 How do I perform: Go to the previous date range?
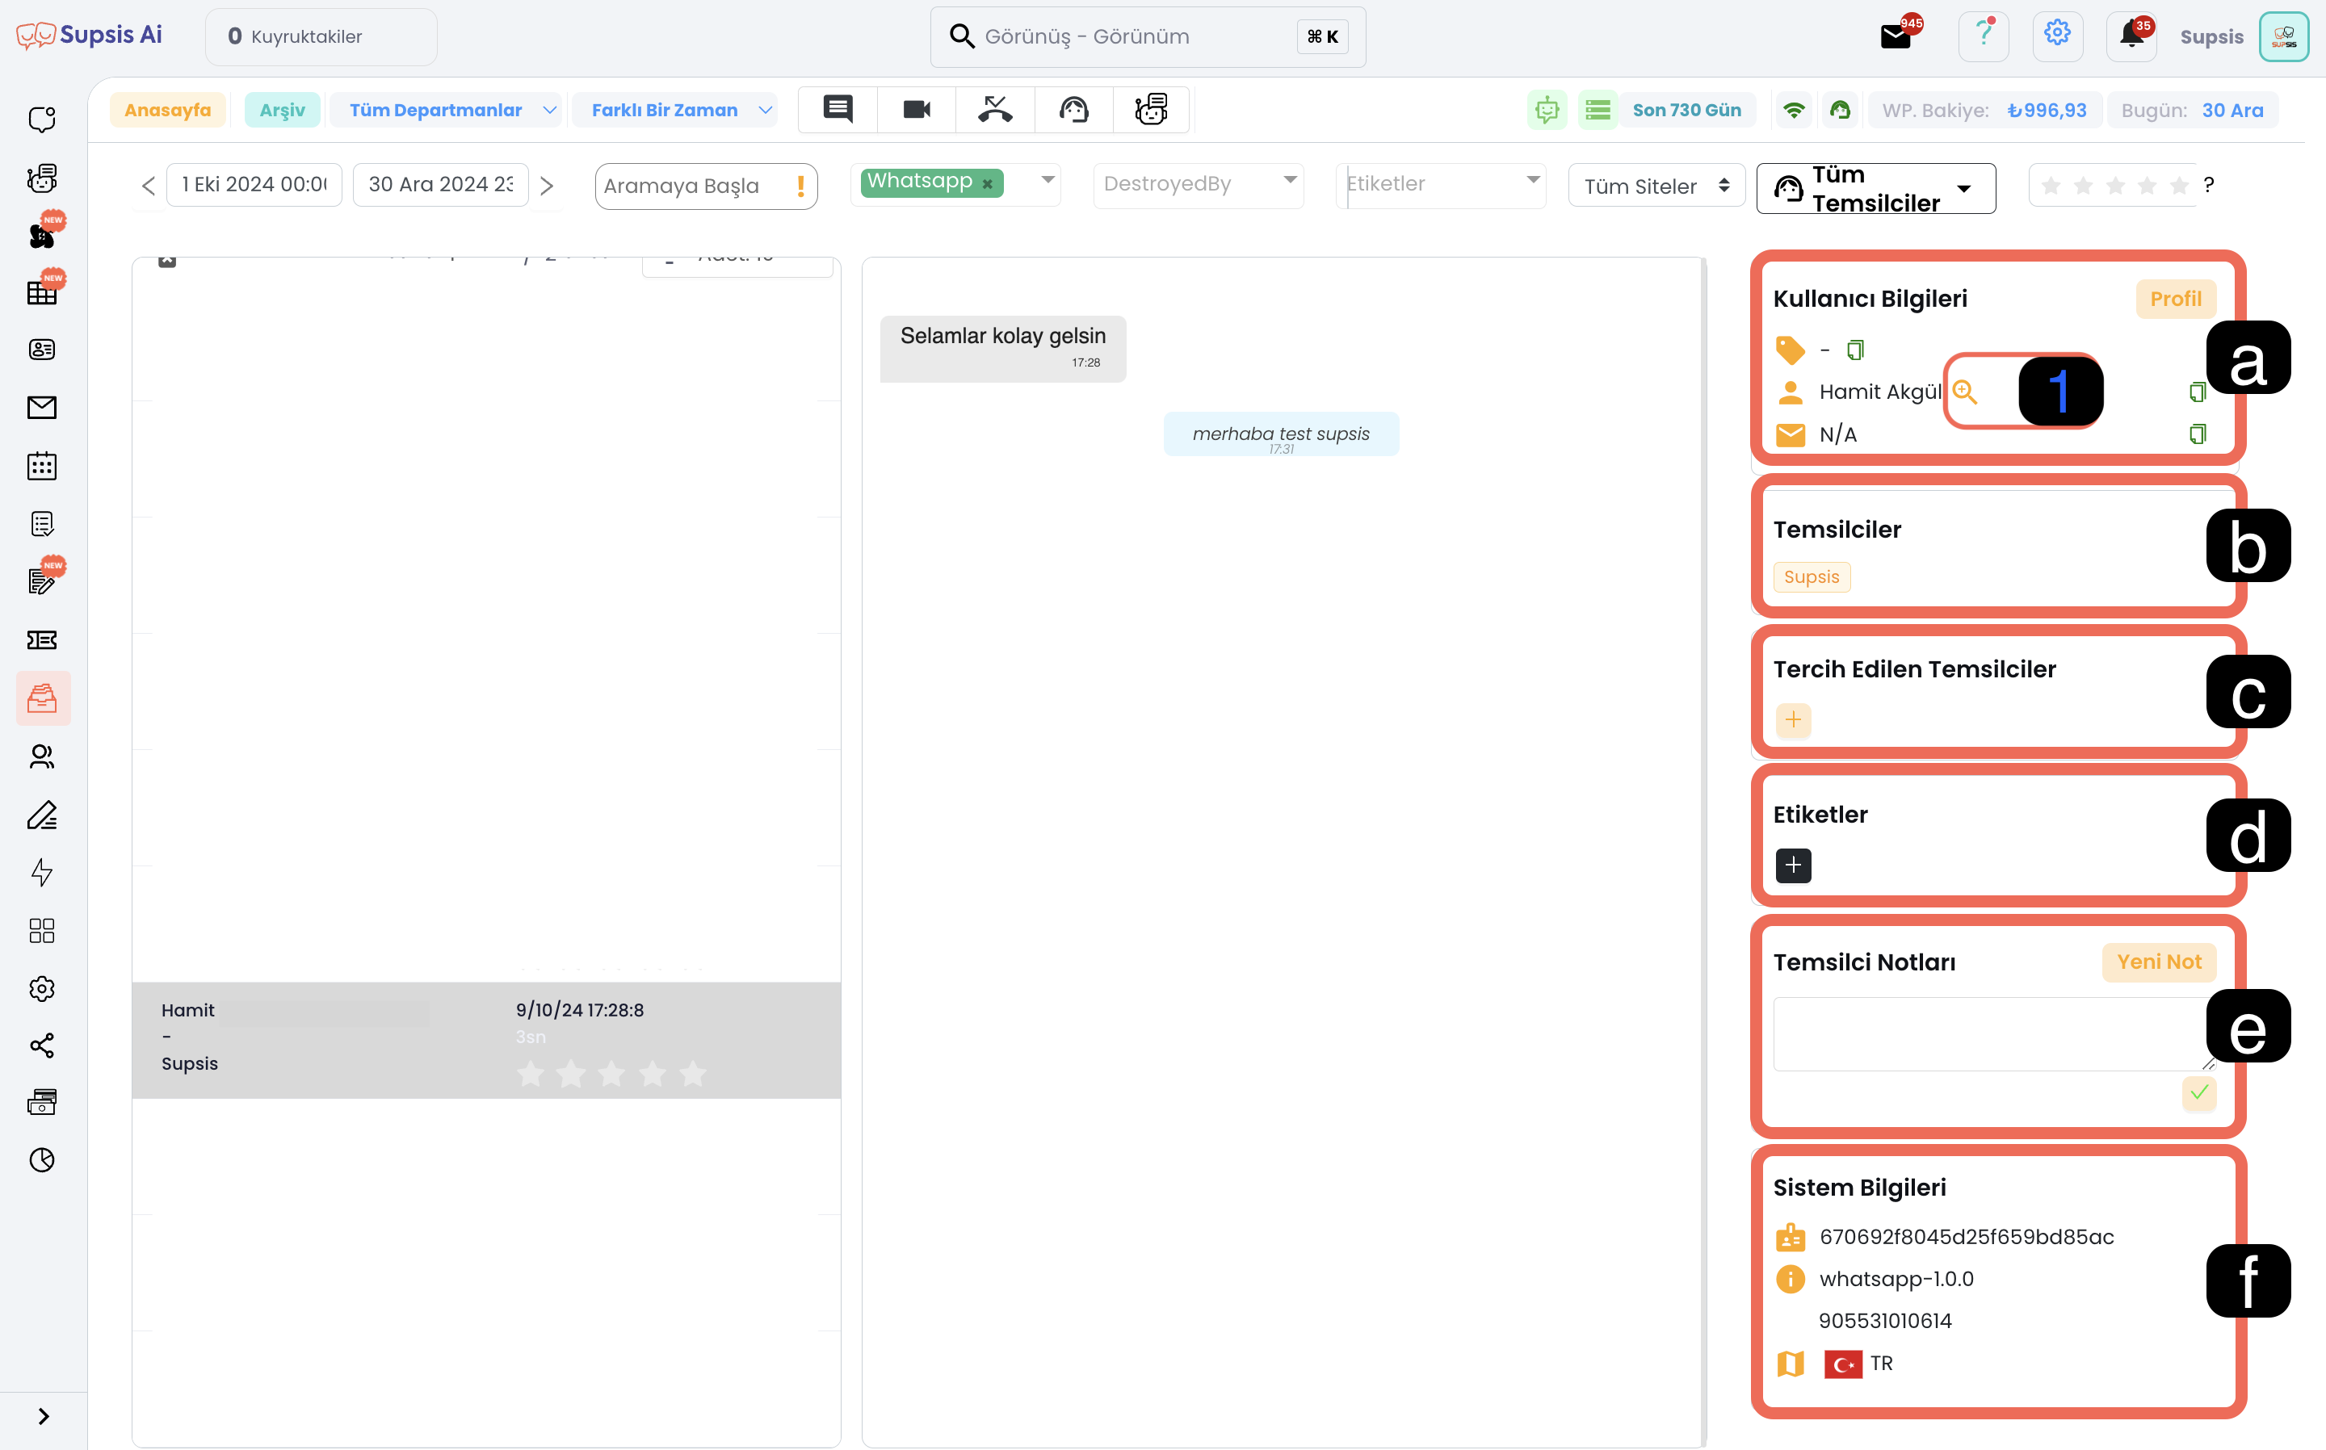pos(148,185)
